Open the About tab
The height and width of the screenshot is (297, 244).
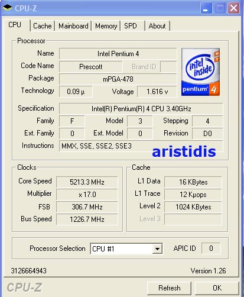157,26
